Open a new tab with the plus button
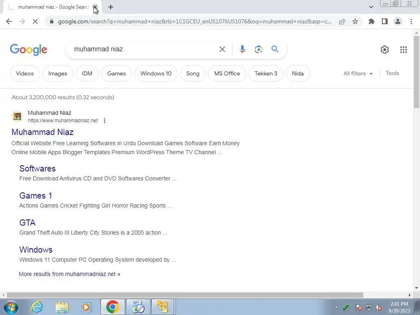Viewport: 420px width, 315px height. [x=111, y=7]
